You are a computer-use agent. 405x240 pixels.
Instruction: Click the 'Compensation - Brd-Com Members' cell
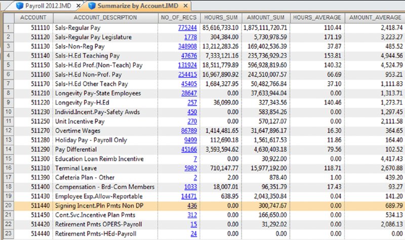tap(105, 187)
